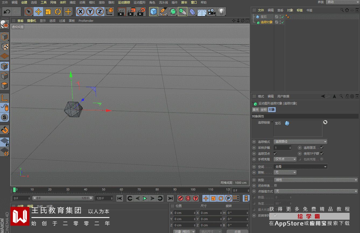Image resolution: width=360 pixels, height=233 pixels.
Task: Add a camera object
Action: (x=212, y=12)
